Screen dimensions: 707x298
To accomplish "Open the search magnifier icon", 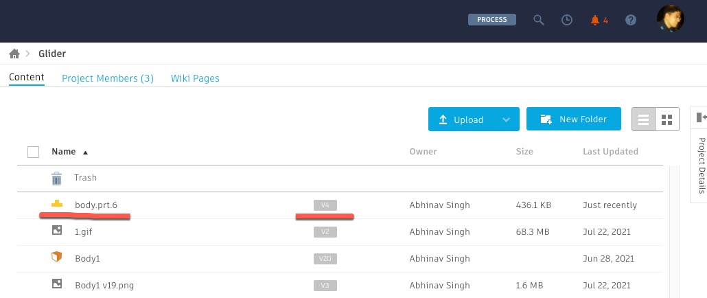I will (538, 20).
